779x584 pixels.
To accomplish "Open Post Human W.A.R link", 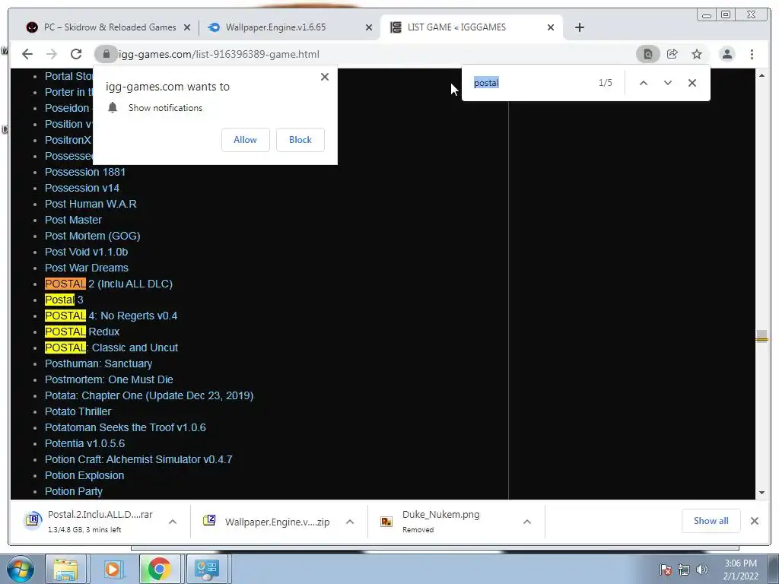I will click(x=91, y=204).
